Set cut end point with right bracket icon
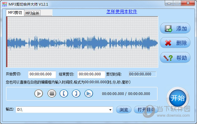 [x=76, y=94]
